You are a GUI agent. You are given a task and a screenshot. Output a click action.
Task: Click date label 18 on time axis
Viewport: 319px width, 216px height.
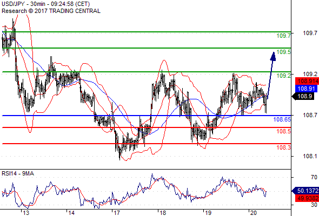[163, 213]
